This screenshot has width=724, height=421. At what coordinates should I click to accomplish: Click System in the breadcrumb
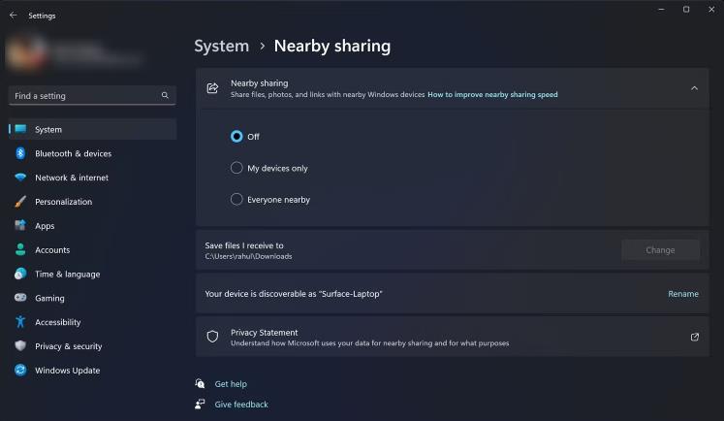pyautogui.click(x=222, y=46)
